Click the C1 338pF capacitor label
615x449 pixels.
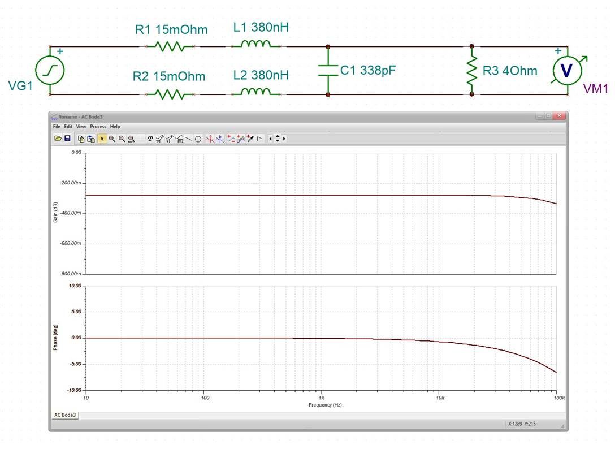(368, 71)
